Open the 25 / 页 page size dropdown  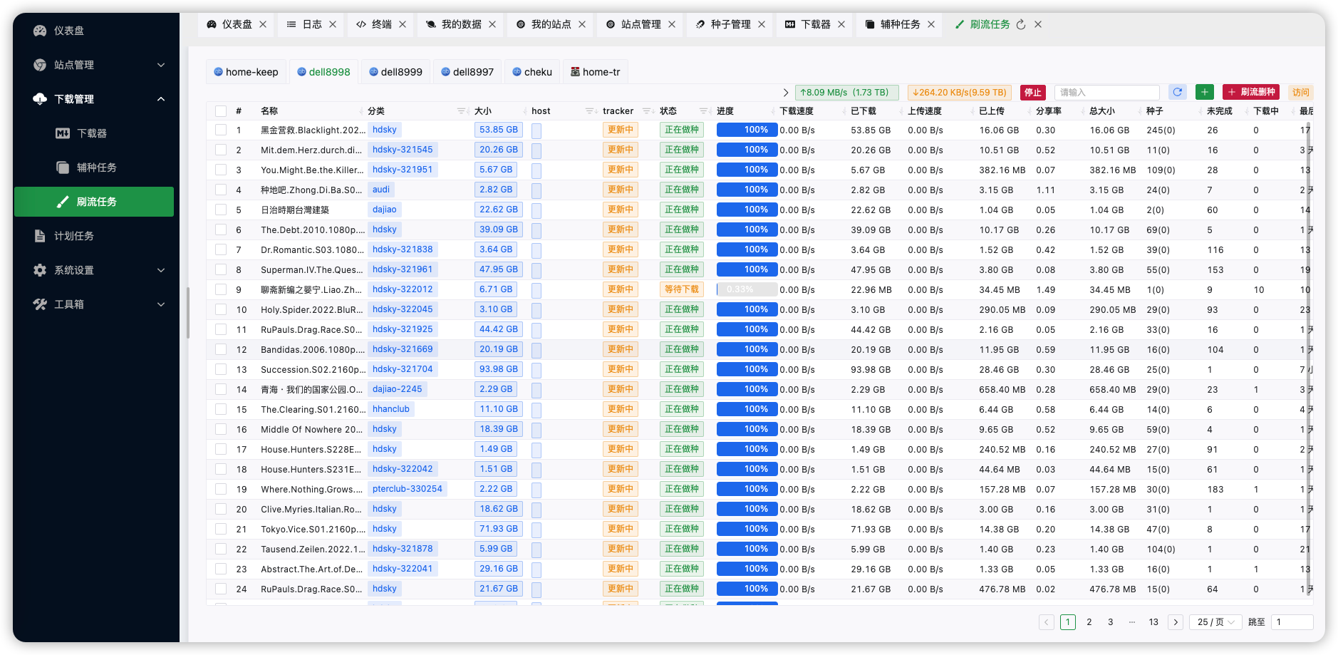click(1215, 622)
